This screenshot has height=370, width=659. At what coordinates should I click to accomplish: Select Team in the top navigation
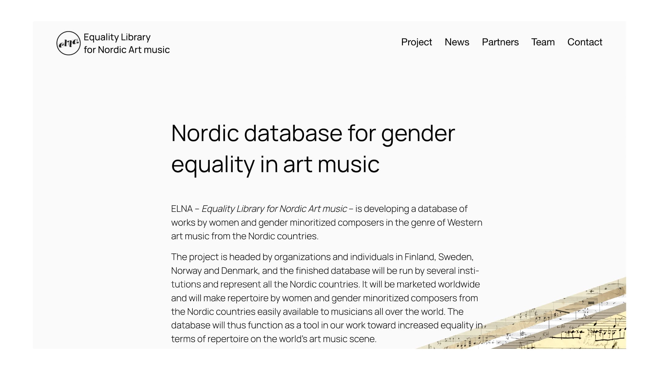point(543,42)
